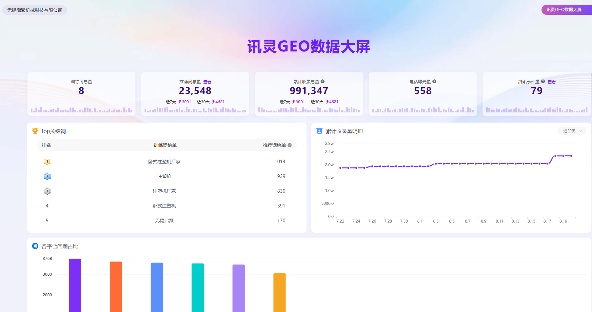Click the dark purple bar in platform chart
Viewport: 592px width, 312px height.
pyautogui.click(x=75, y=285)
